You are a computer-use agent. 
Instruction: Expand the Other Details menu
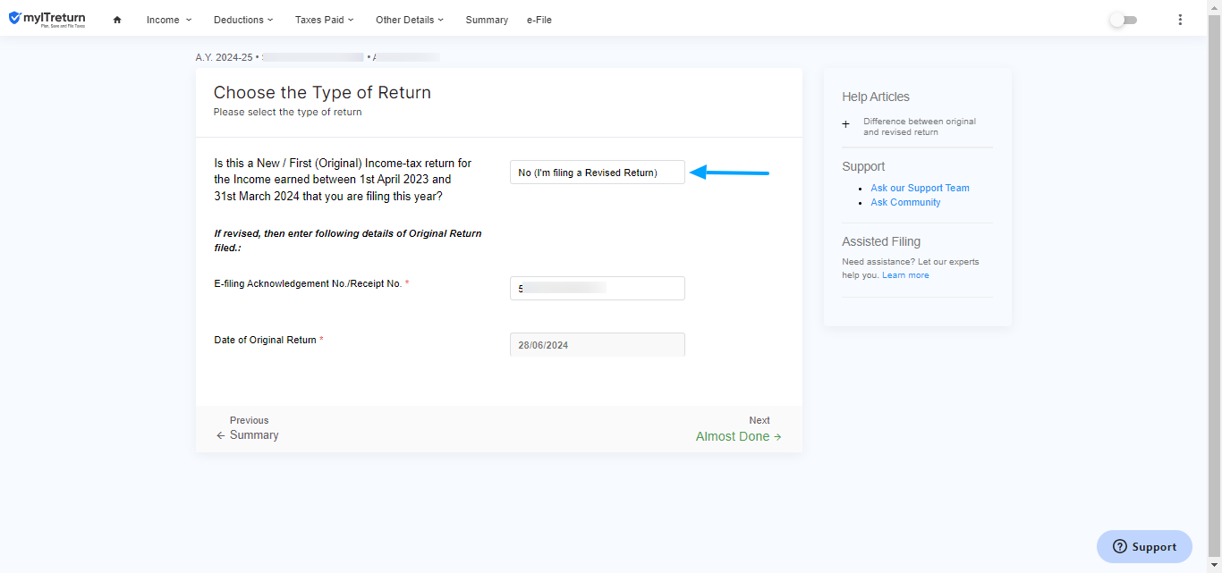(410, 20)
